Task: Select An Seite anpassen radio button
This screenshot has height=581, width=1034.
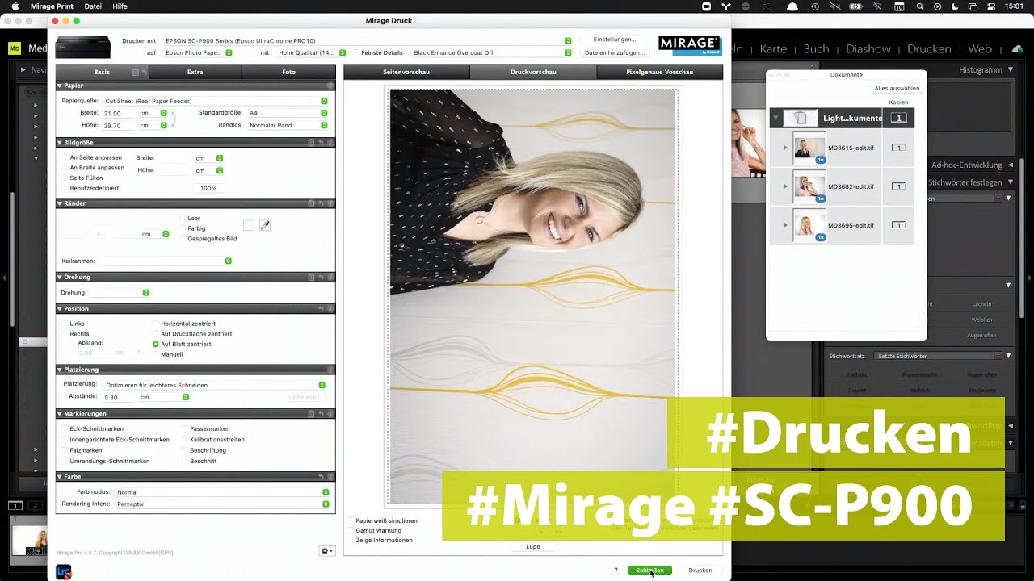Action: coord(65,157)
